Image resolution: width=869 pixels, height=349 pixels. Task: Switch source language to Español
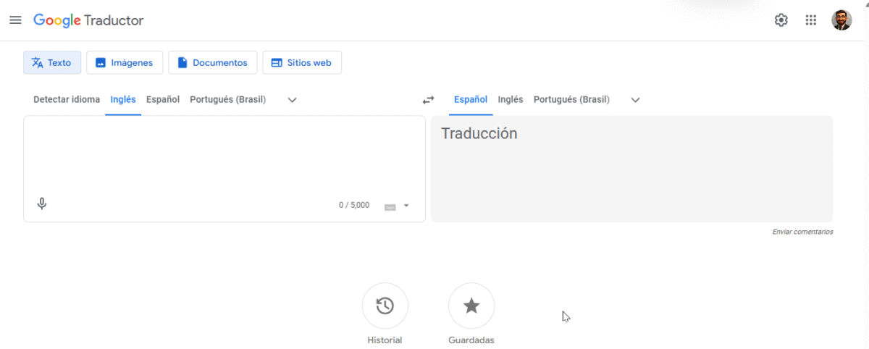(x=163, y=100)
